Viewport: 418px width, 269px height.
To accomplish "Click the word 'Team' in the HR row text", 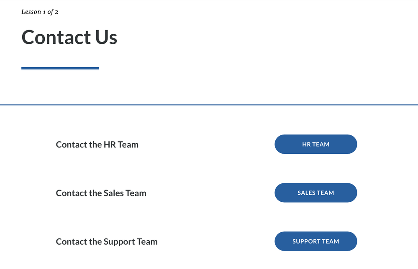I will point(128,145).
